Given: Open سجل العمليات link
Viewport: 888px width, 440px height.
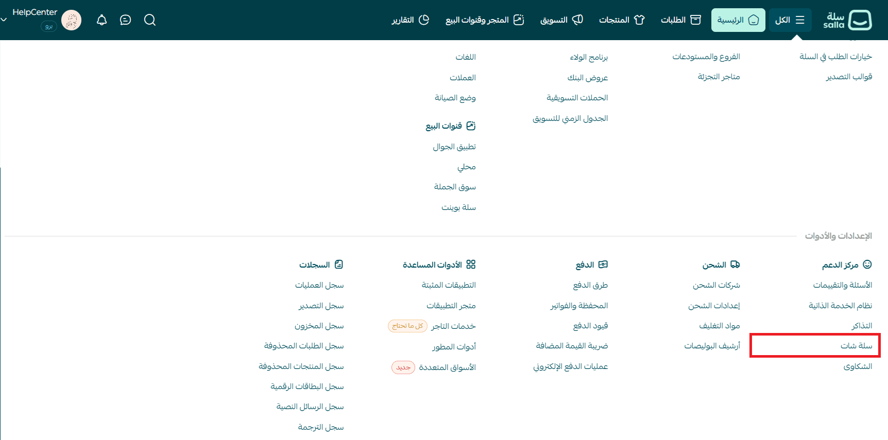Looking at the screenshot, I should 319,285.
